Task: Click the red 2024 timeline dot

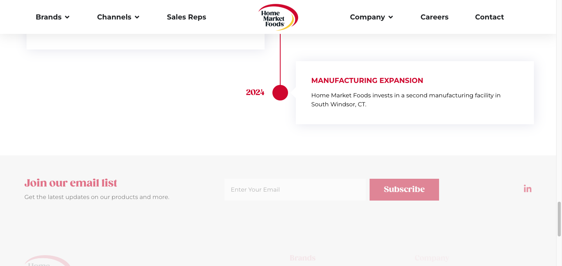Action: click(280, 93)
